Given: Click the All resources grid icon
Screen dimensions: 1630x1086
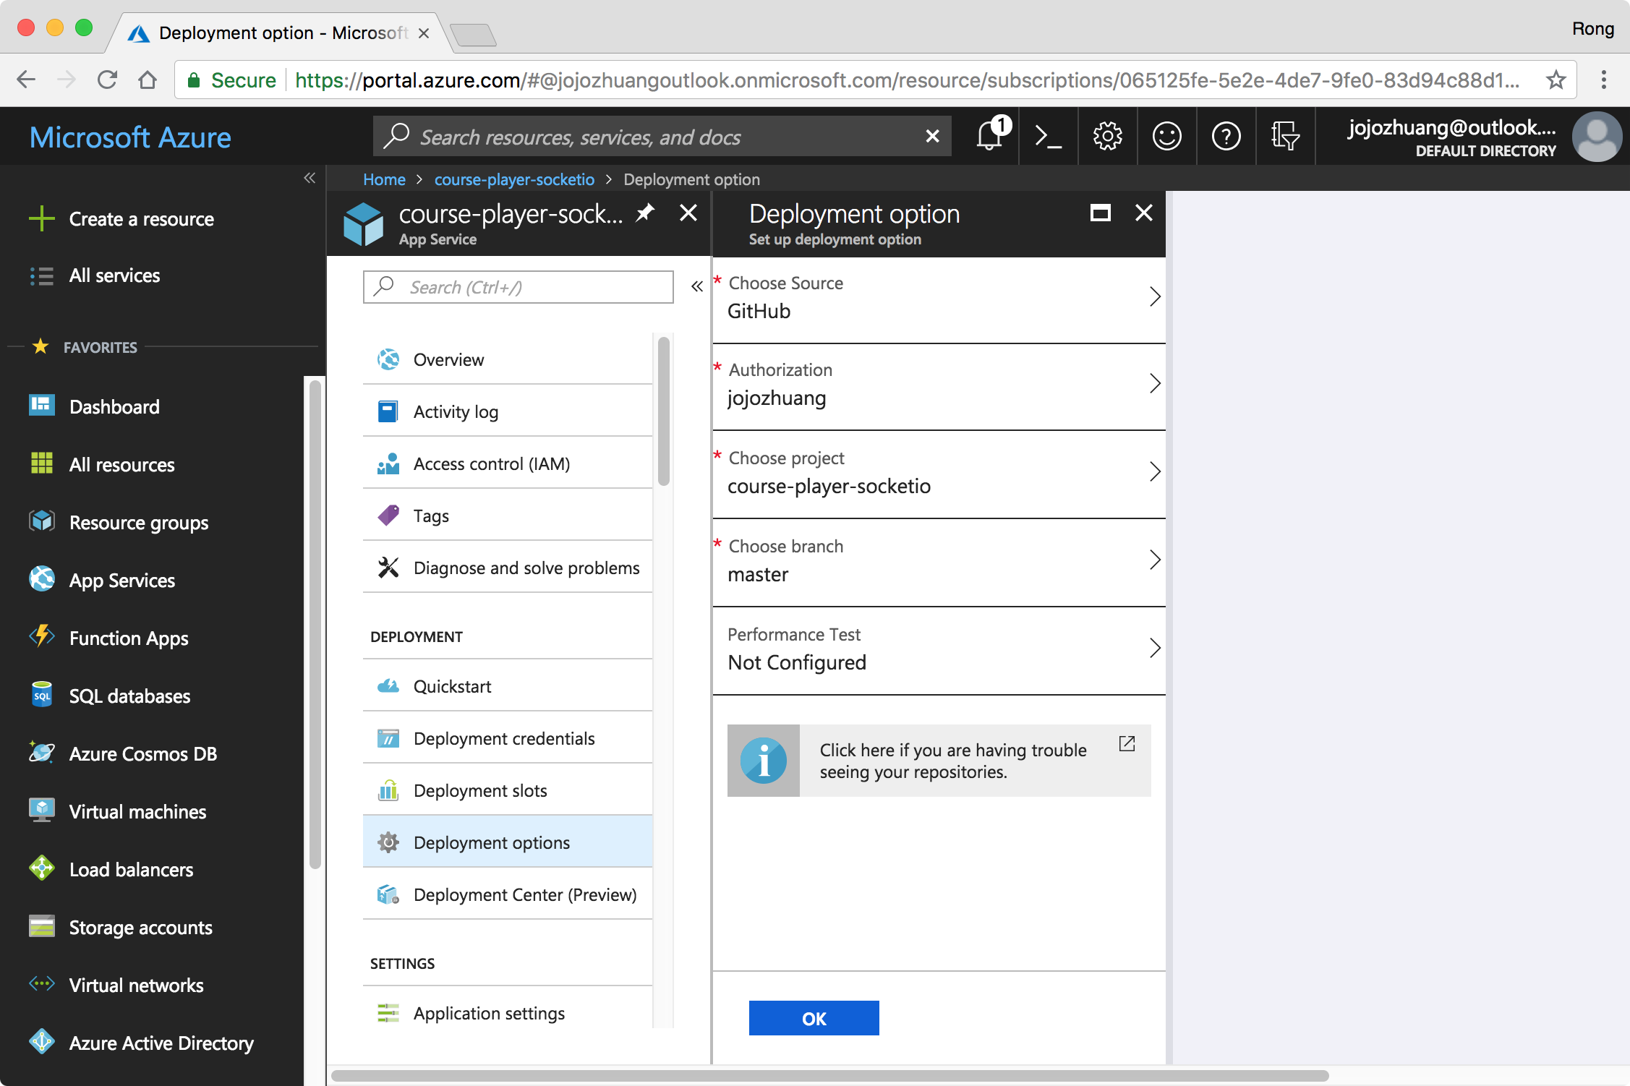Looking at the screenshot, I should tap(41, 463).
